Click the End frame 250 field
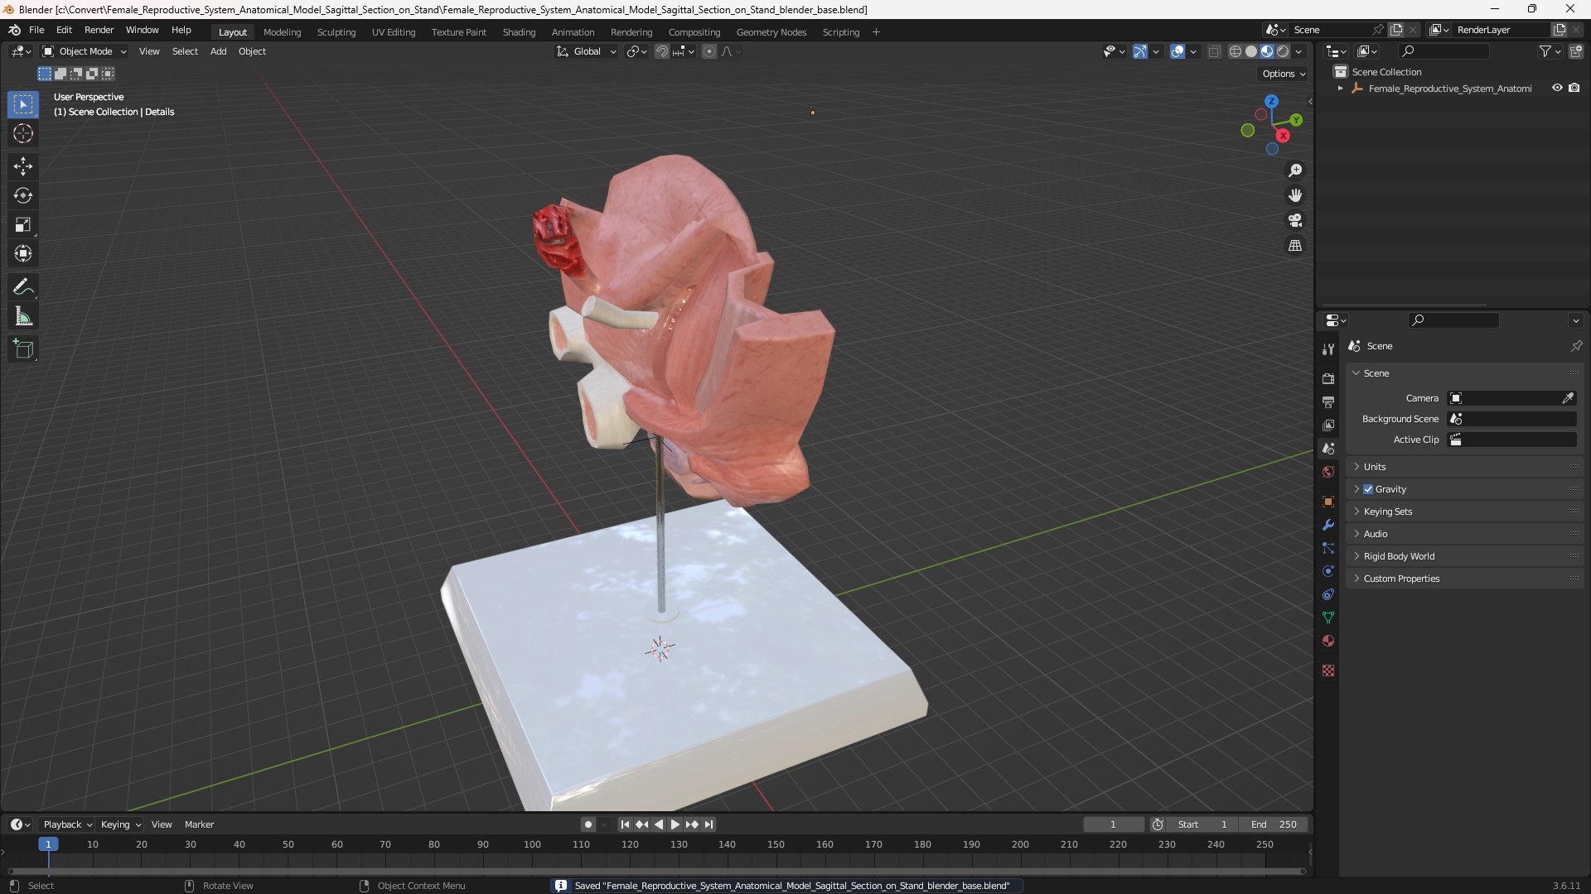 1274,824
